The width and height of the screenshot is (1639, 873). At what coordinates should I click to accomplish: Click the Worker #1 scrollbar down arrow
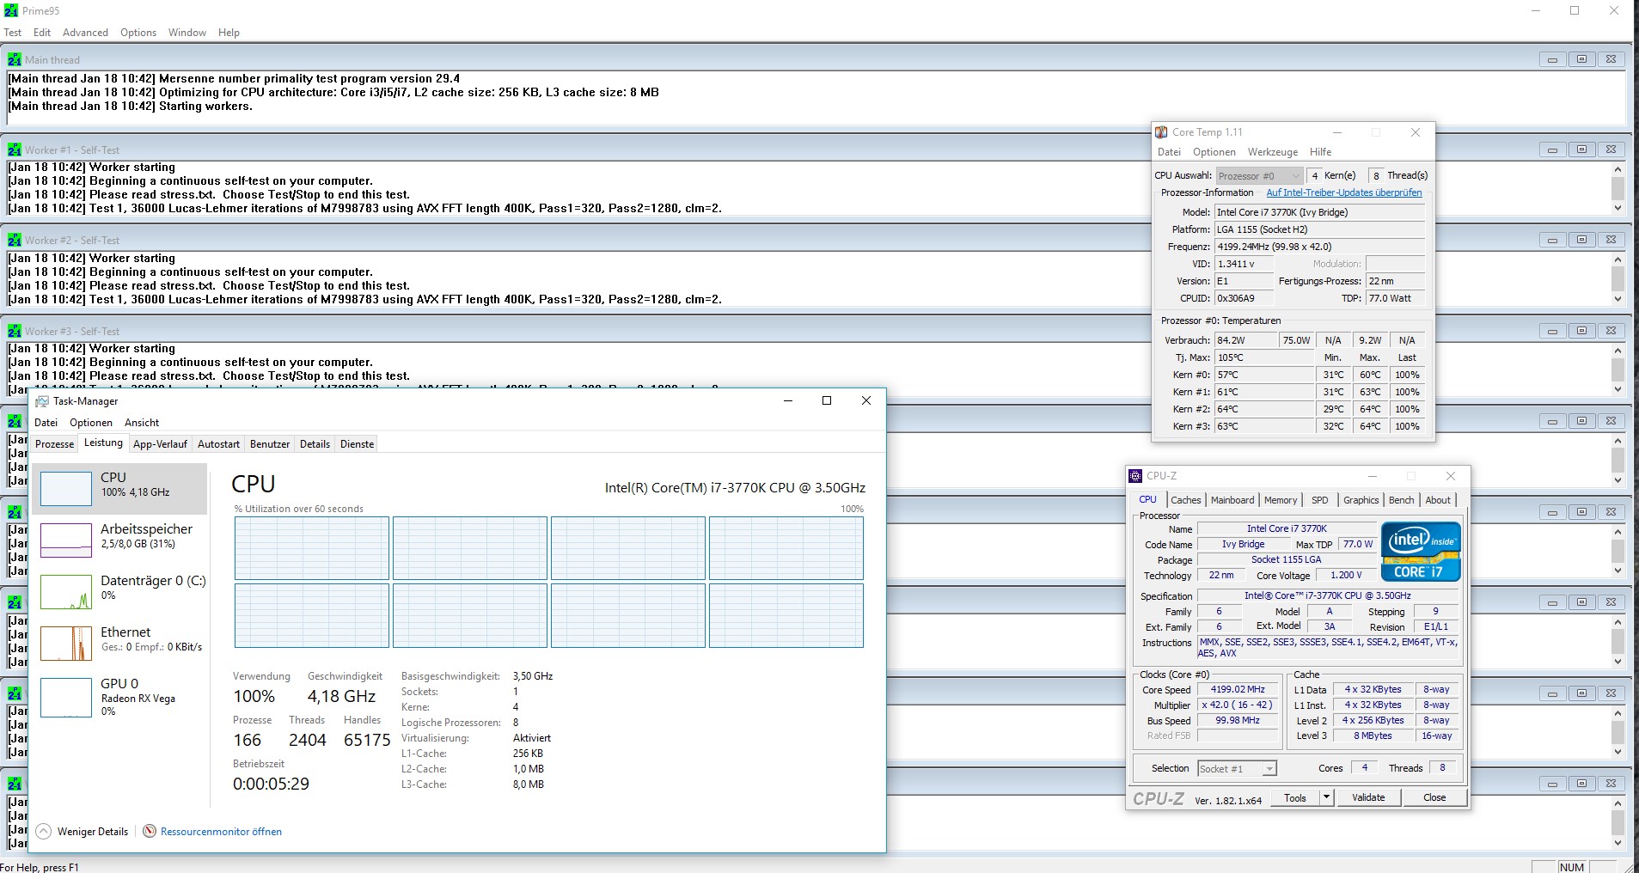pyautogui.click(x=1618, y=208)
